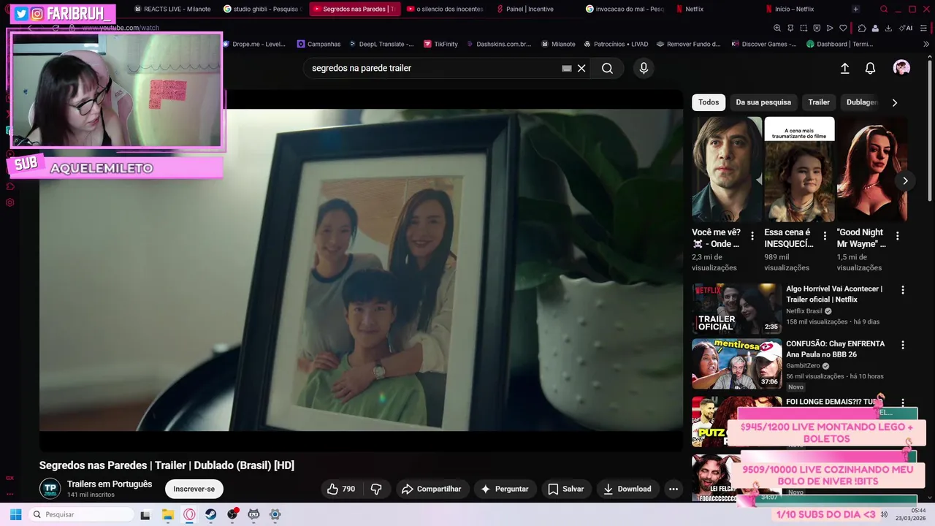Image resolution: width=935 pixels, height=526 pixels.
Task: Clear the YouTube search text
Action: pyautogui.click(x=581, y=68)
